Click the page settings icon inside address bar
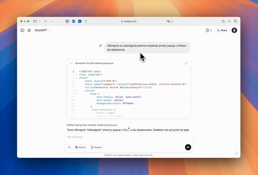 (x=86, y=21)
